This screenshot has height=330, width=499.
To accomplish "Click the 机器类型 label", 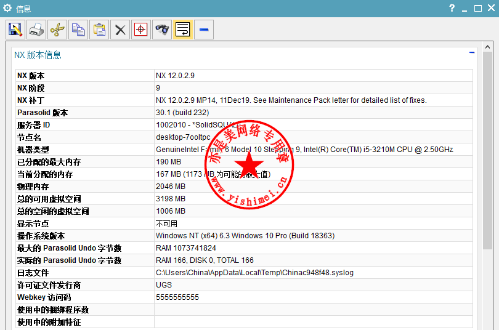I will pos(33,150).
